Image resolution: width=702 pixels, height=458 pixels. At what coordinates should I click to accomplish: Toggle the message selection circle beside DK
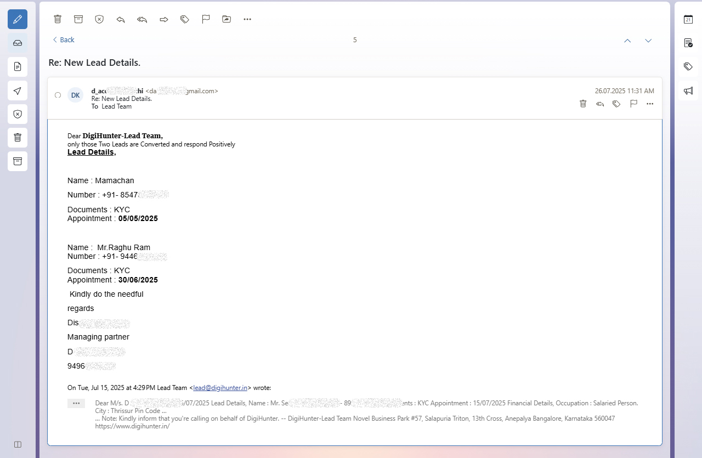(x=58, y=95)
